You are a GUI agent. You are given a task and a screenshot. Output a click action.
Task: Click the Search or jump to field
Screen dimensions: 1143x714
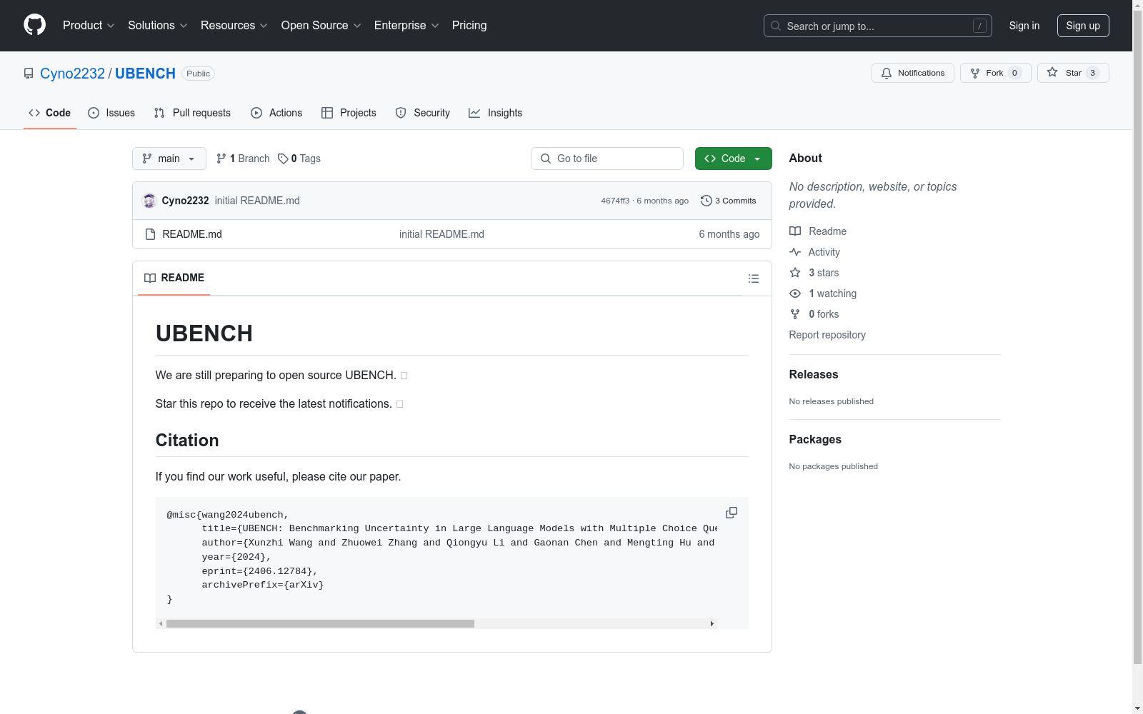tap(878, 26)
